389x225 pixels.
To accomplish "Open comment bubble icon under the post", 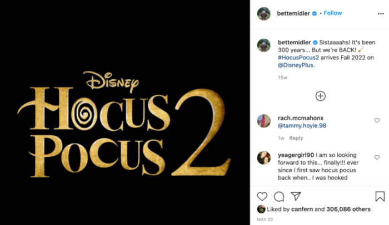I will coord(279,197).
